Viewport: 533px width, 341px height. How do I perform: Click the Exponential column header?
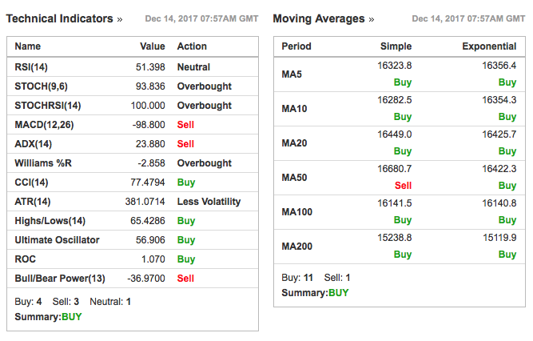pos(489,46)
